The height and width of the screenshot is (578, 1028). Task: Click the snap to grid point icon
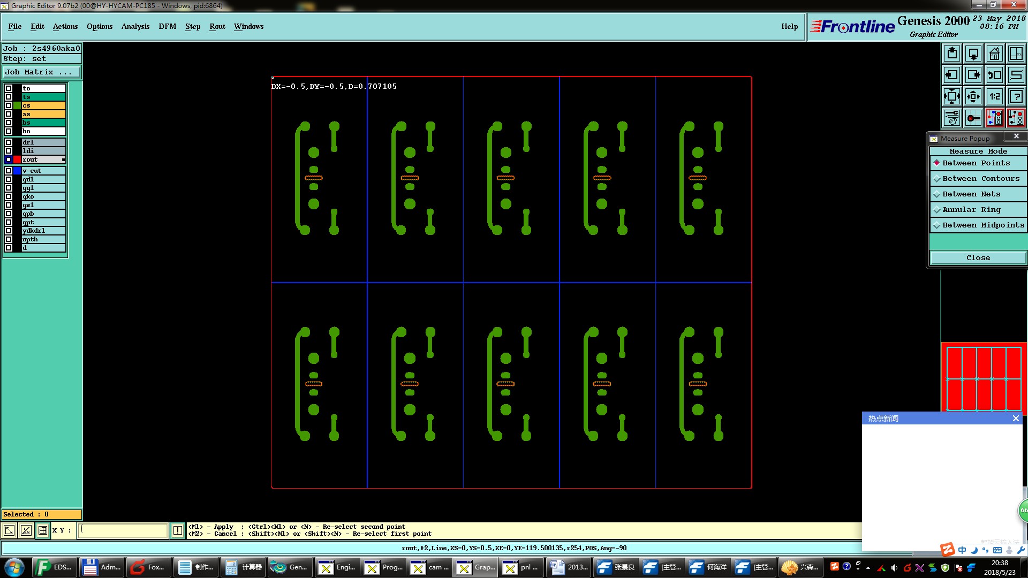tap(973, 118)
